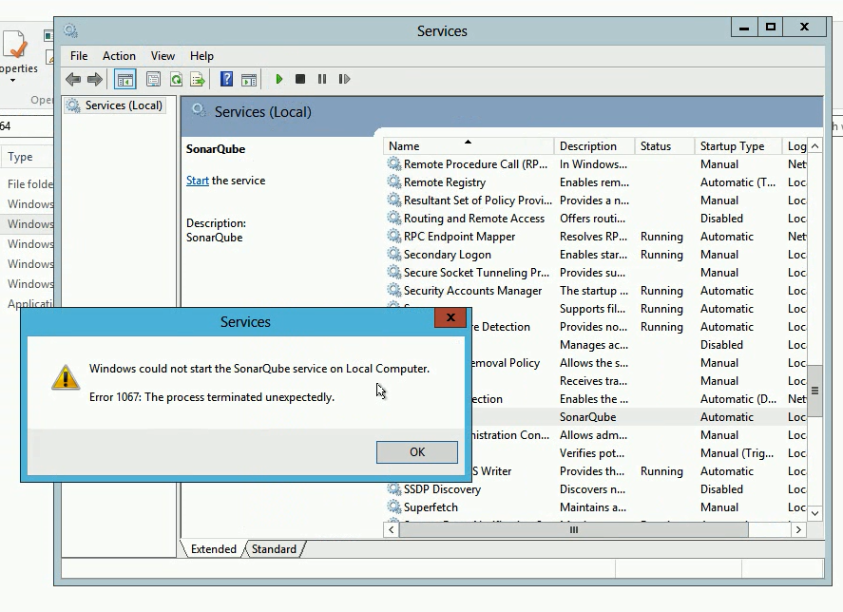This screenshot has height=612, width=843.
Task: Open Help using the blue question-mark icon
Action: point(226,80)
